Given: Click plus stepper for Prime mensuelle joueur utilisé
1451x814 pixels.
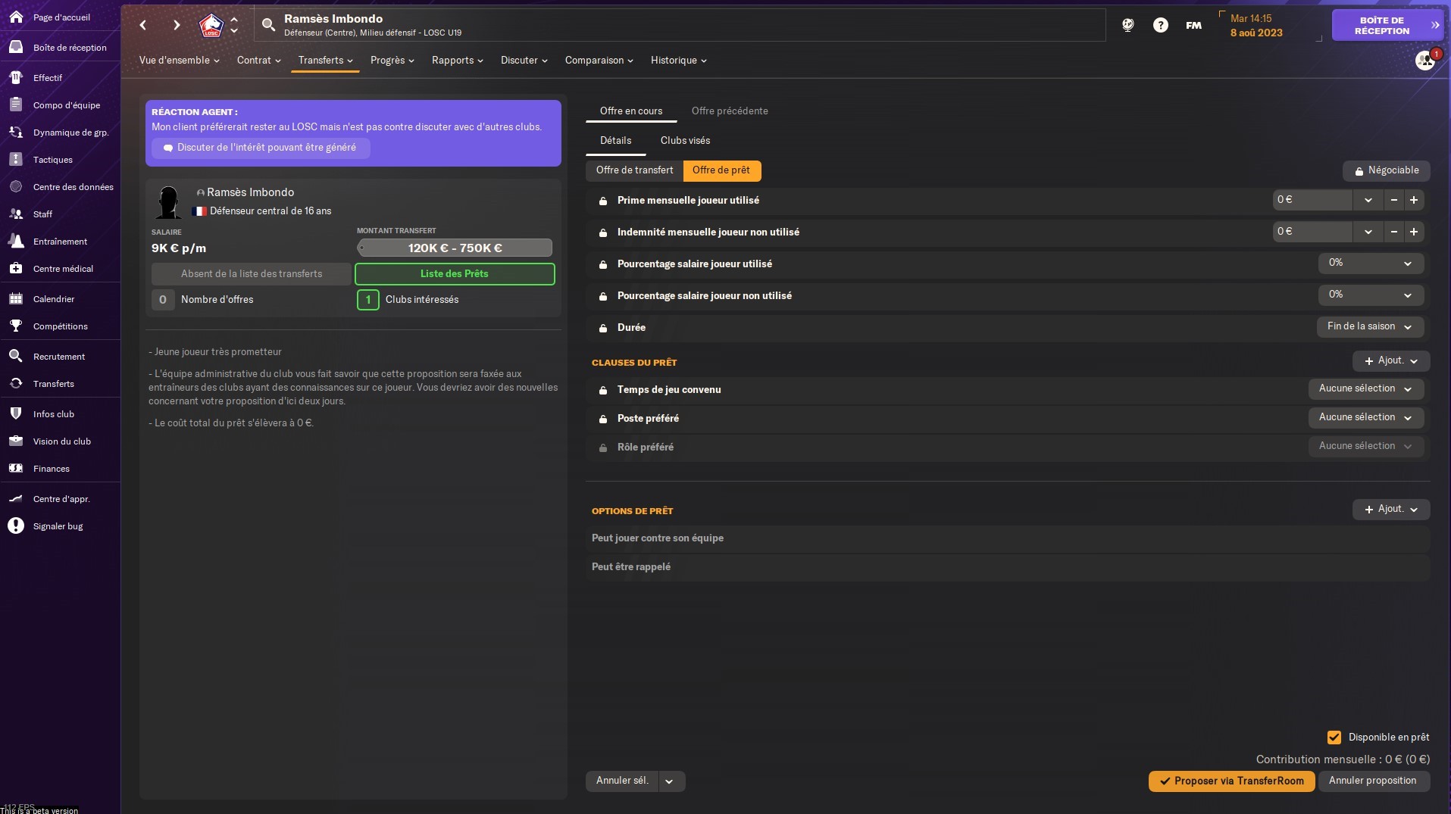Looking at the screenshot, I should pyautogui.click(x=1414, y=200).
